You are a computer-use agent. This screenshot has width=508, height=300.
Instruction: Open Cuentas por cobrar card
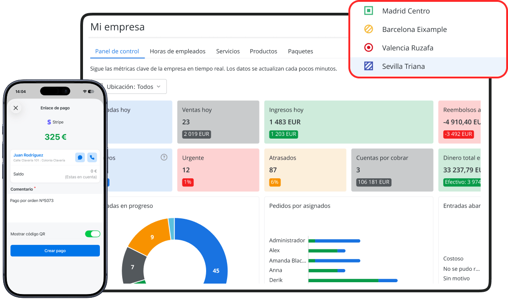click(392, 170)
